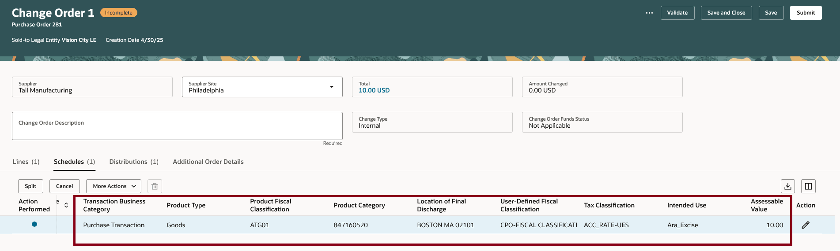This screenshot has height=251, width=840.
Task: Open the three-dot more options menu
Action: coord(649,13)
